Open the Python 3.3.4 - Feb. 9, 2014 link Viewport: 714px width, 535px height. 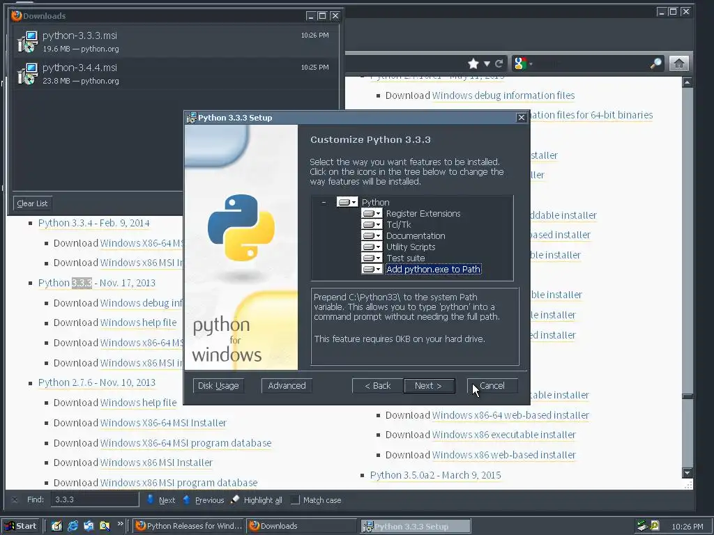pyautogui.click(x=94, y=223)
